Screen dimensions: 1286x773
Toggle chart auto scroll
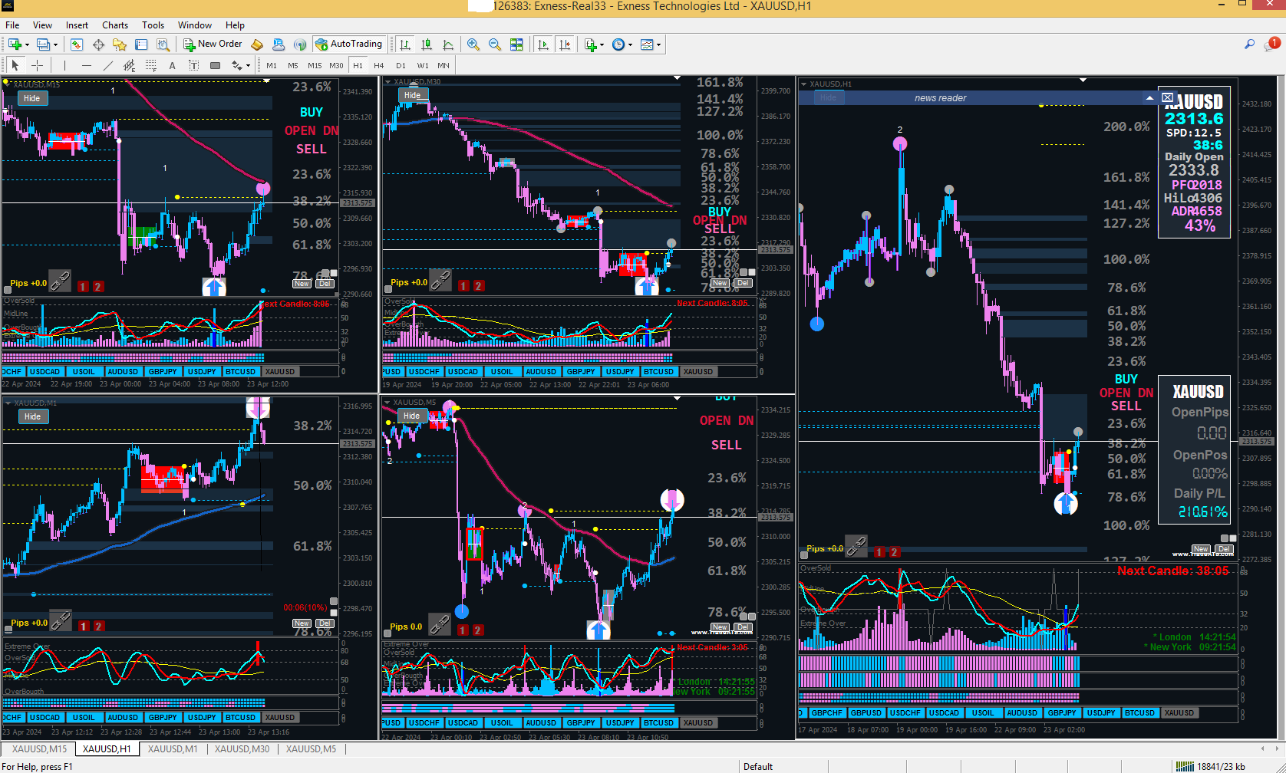click(x=543, y=44)
